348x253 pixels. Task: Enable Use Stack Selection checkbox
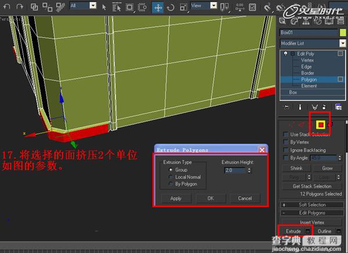(285, 134)
